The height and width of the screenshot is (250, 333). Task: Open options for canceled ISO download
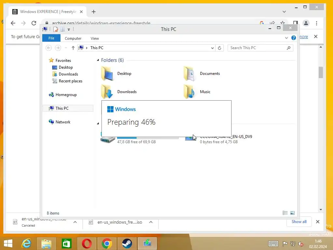[x=75, y=222]
